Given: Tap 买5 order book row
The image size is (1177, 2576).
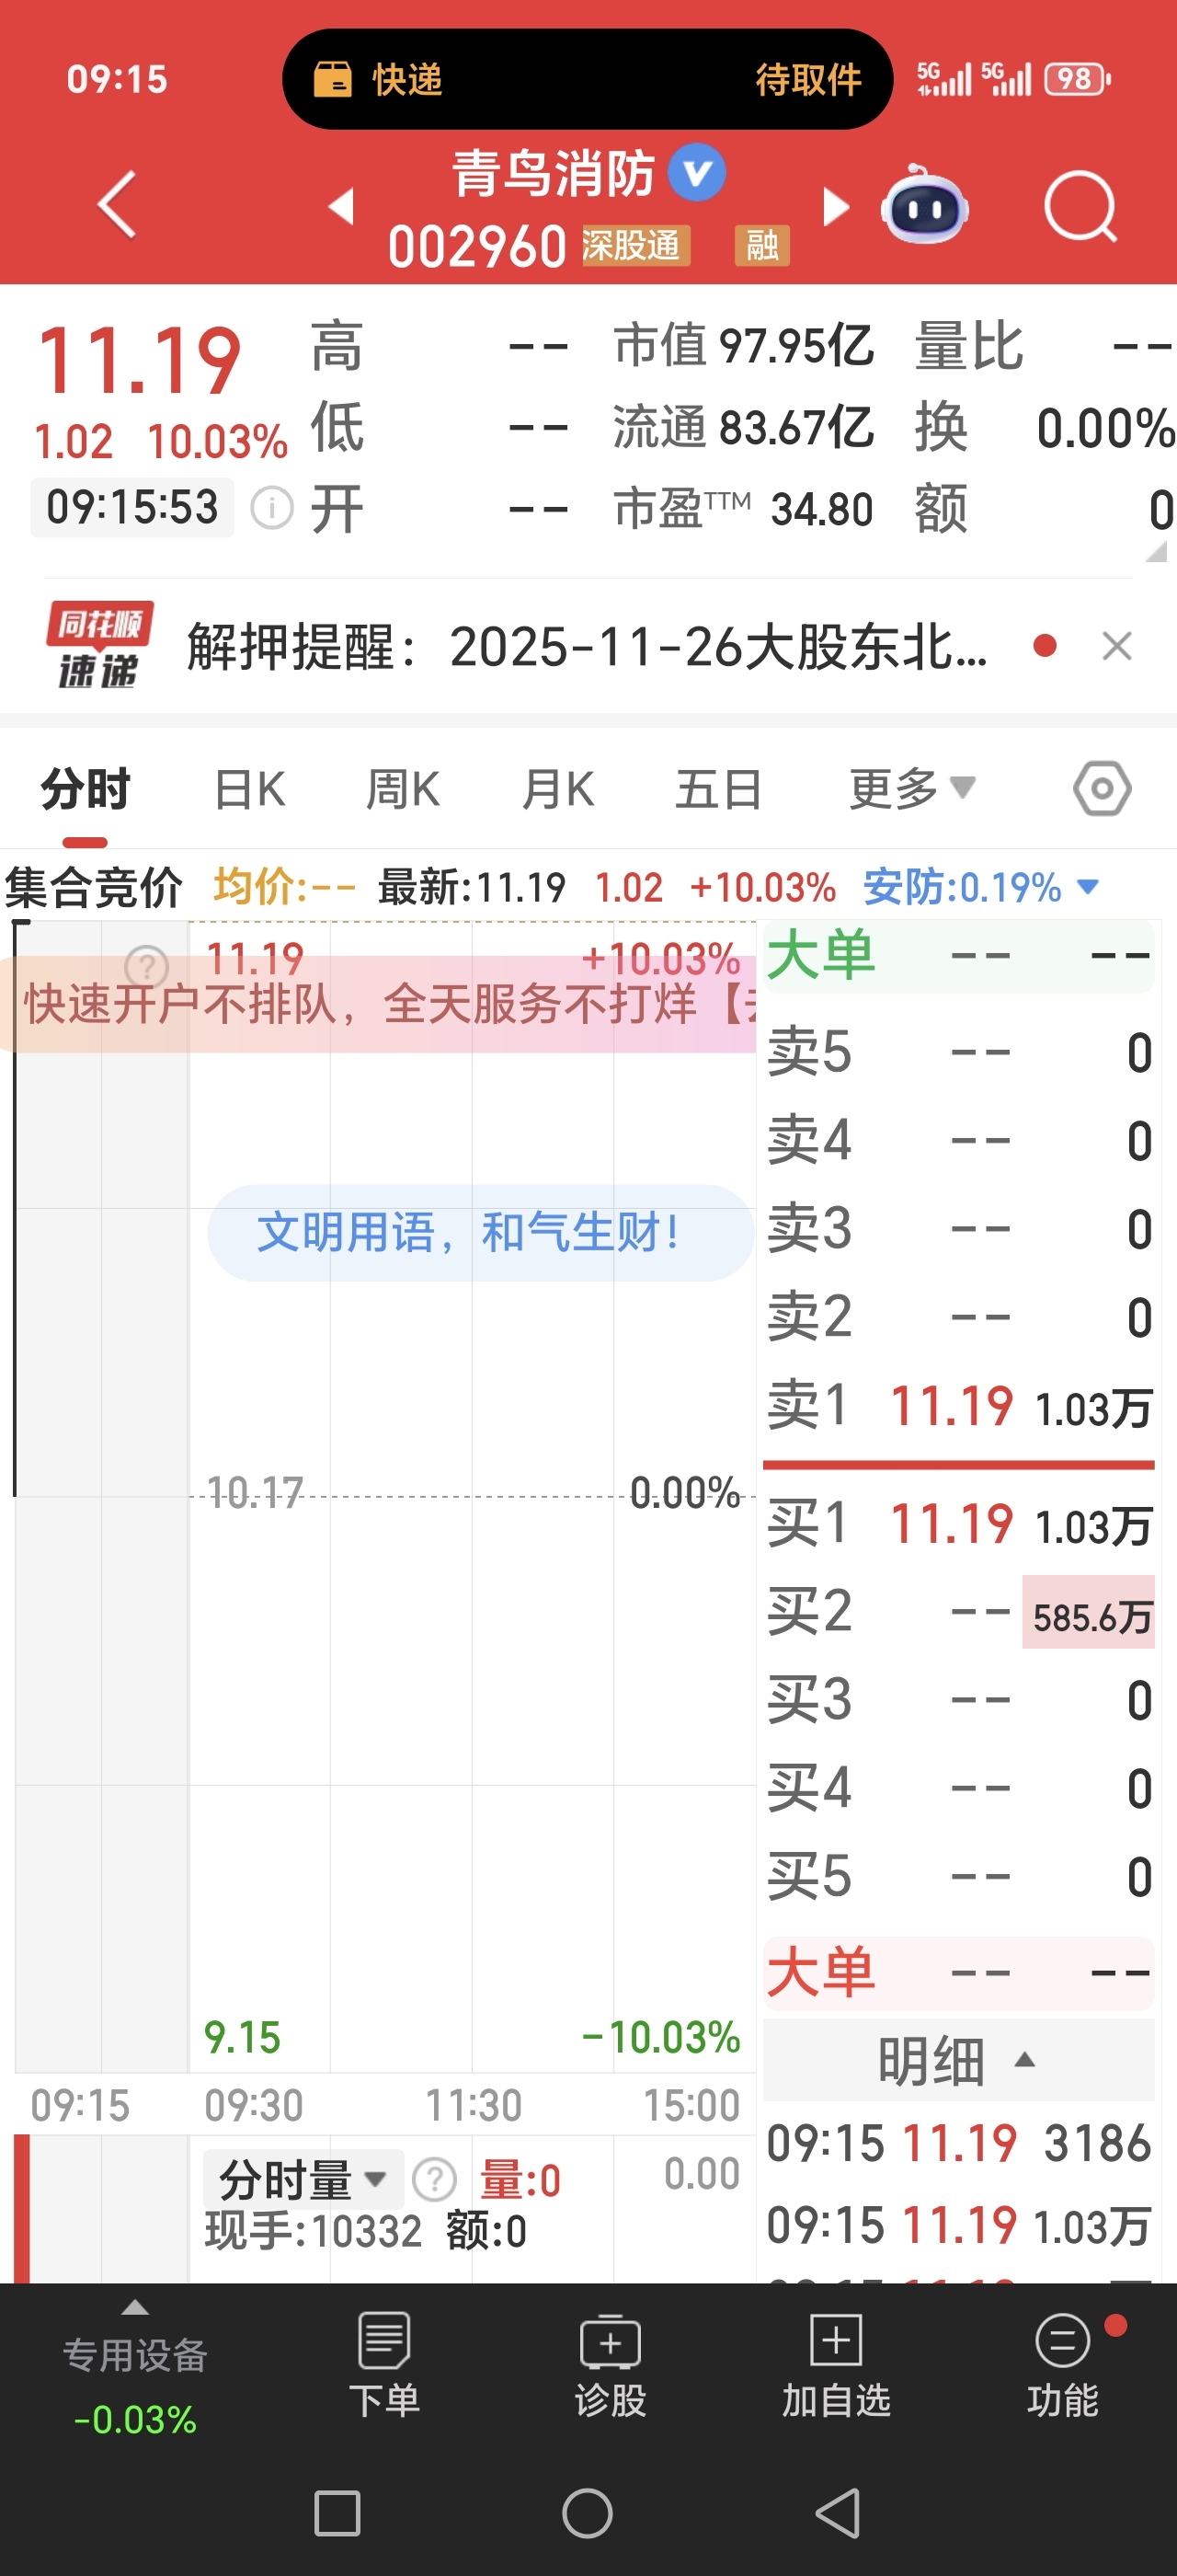Looking at the screenshot, I should [x=958, y=1876].
